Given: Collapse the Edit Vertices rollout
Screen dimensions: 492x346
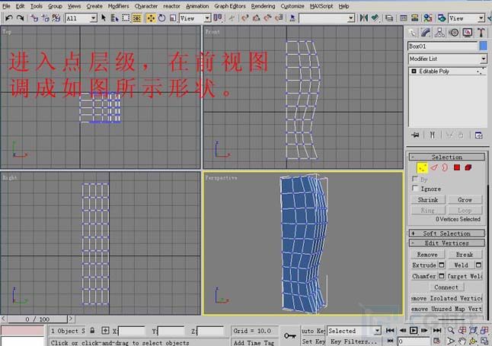Looking at the screenshot, I should 447,243.
